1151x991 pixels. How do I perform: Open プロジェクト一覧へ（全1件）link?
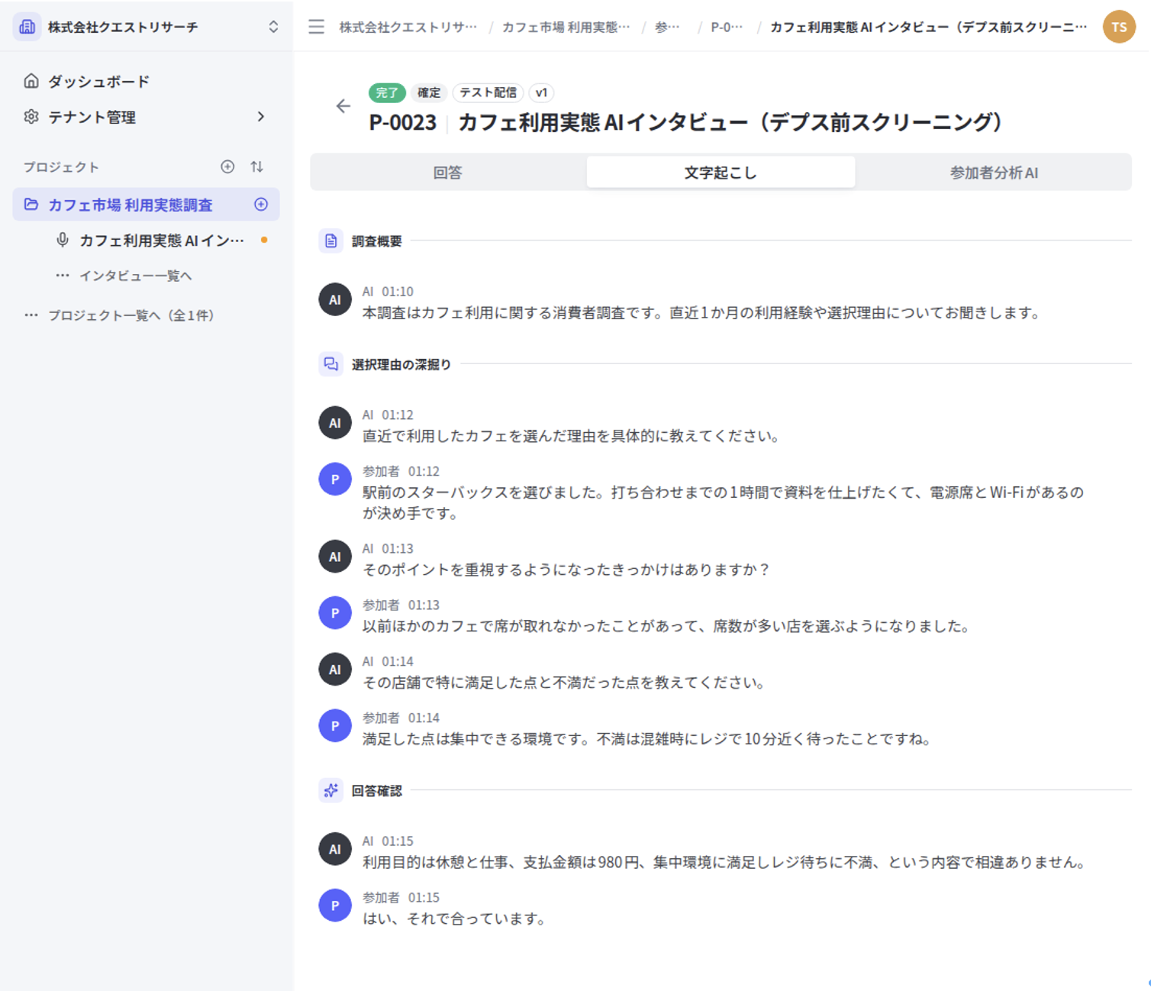131,315
